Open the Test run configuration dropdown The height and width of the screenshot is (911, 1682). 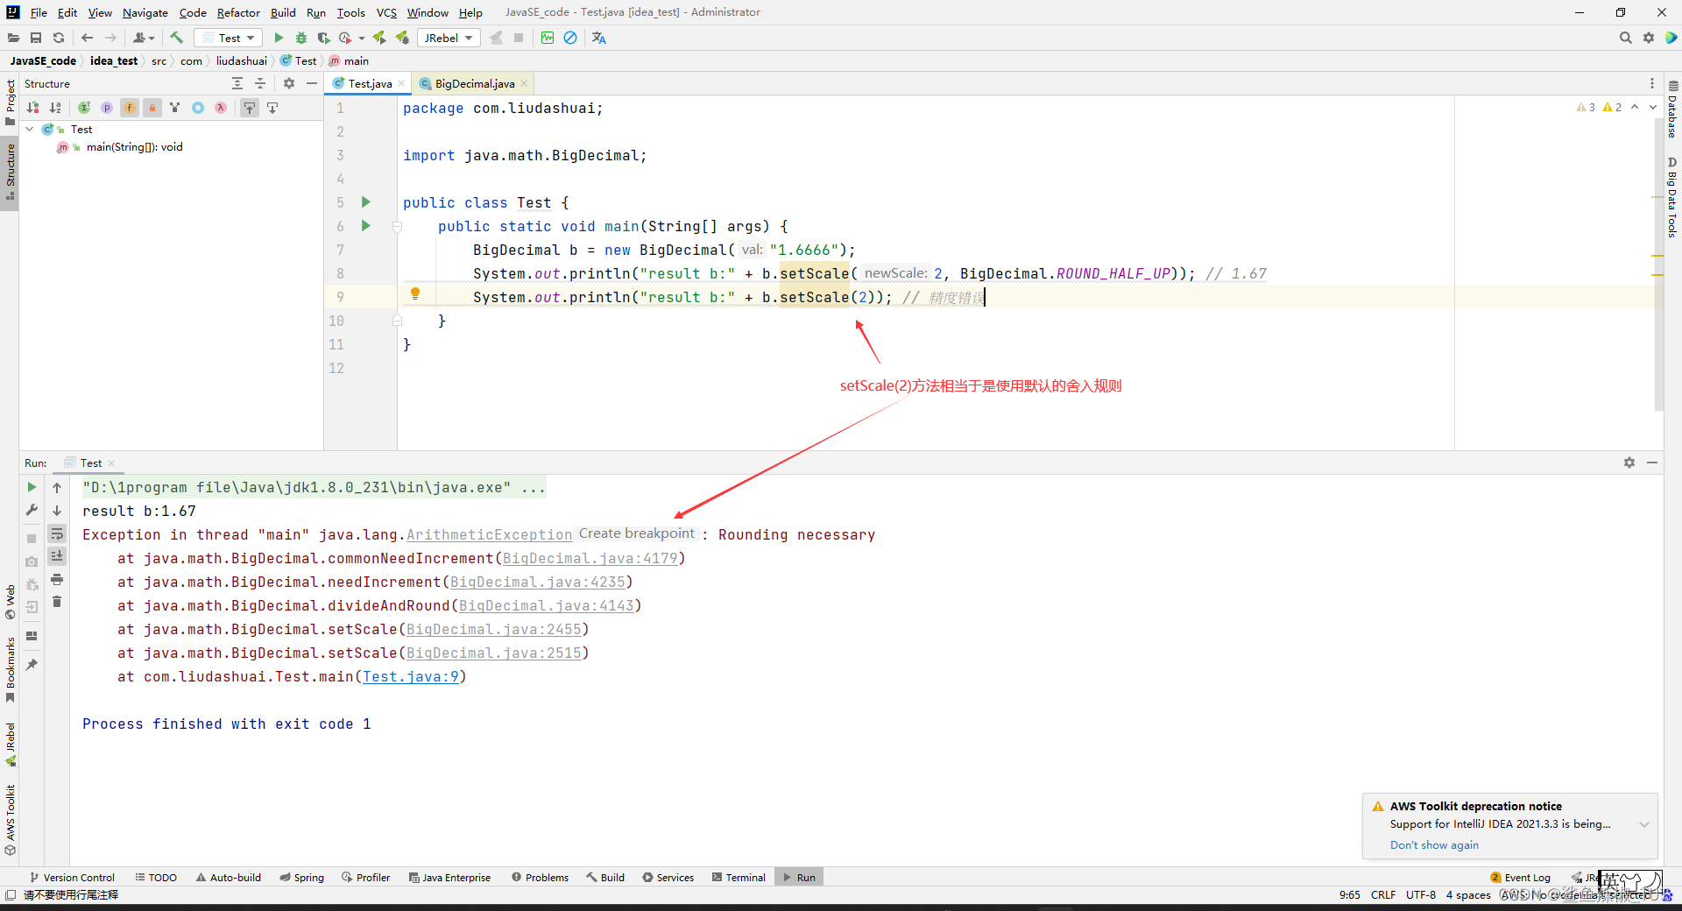click(229, 38)
